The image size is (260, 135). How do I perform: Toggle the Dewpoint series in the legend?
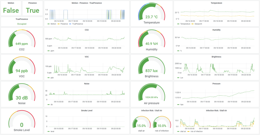click(198, 24)
